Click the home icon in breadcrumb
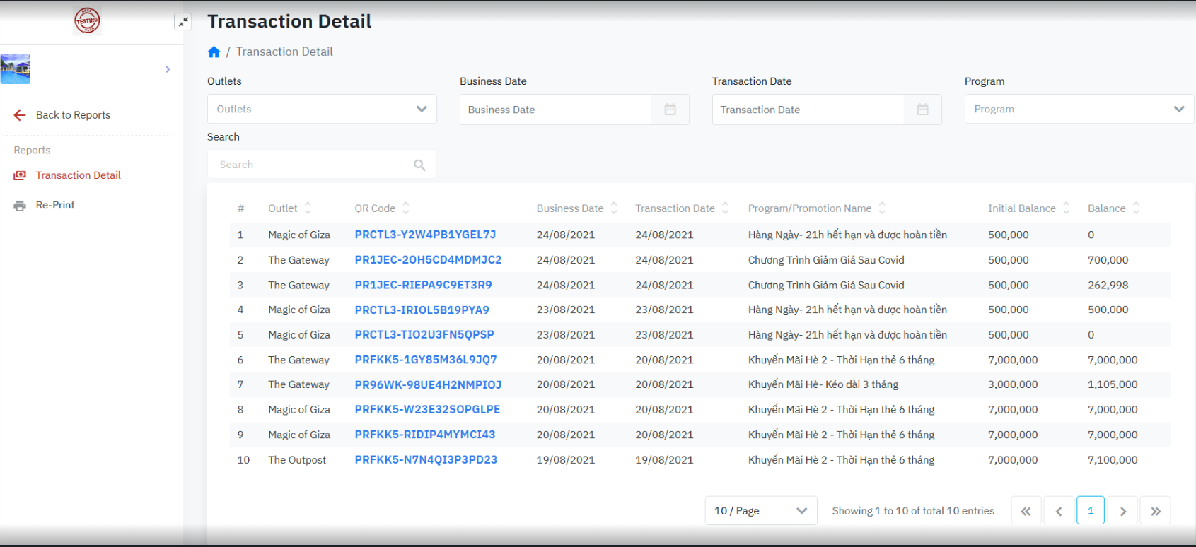 214,52
